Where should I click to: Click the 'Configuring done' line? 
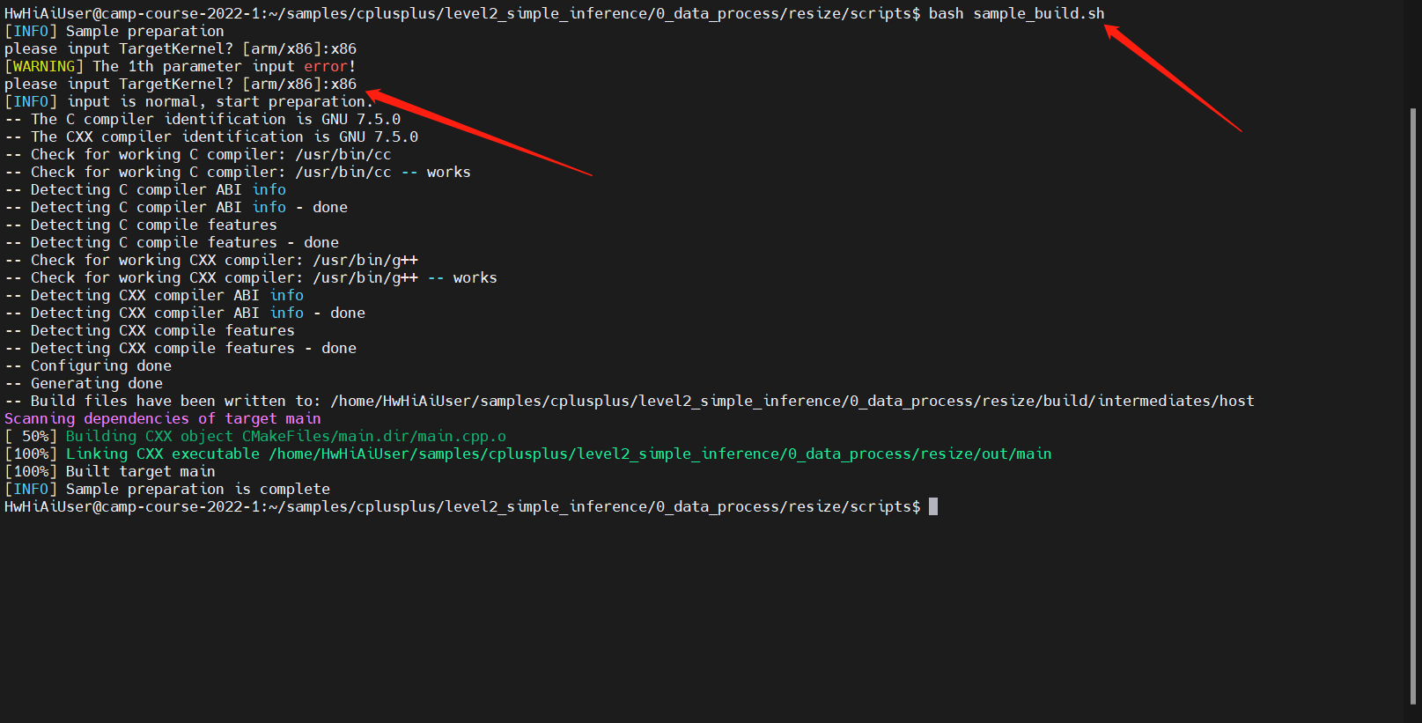click(101, 365)
